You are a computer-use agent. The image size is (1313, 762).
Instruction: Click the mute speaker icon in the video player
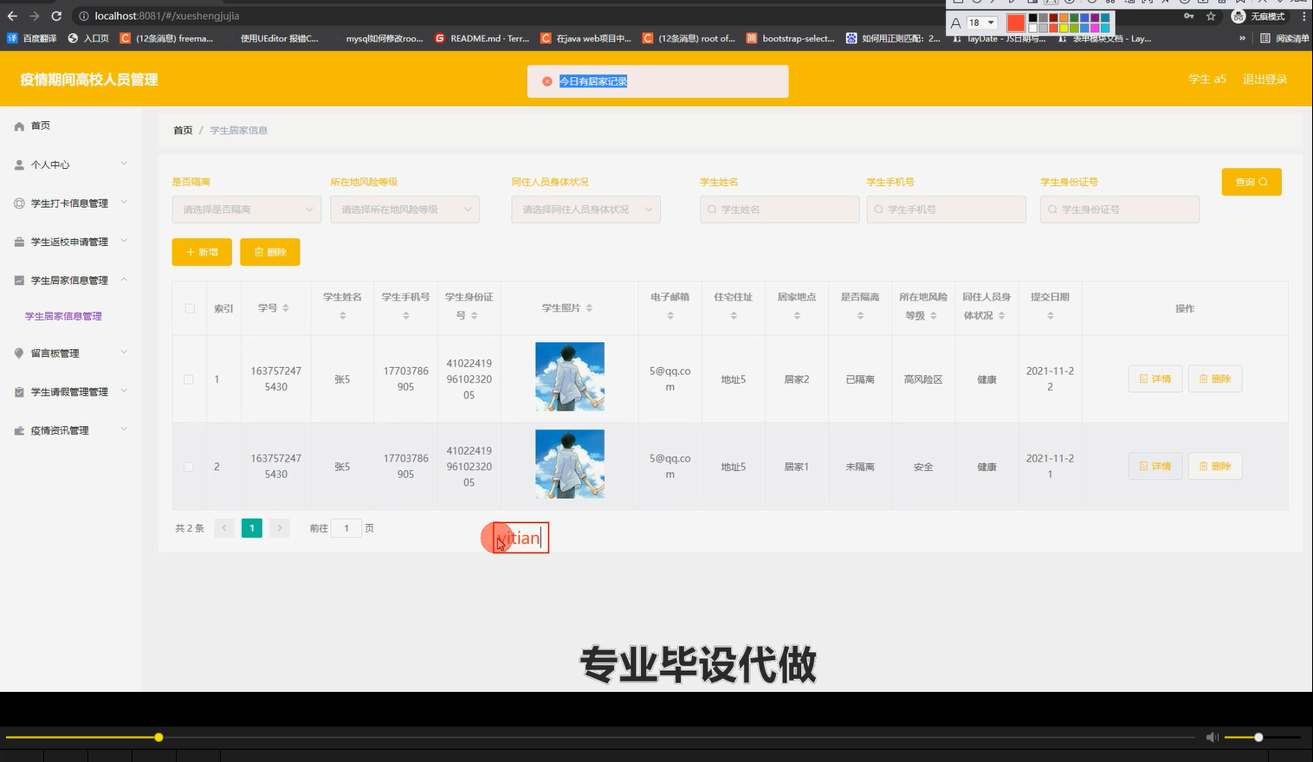(x=1212, y=737)
